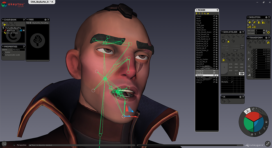Open Tree panel help question mark
The height and width of the screenshot is (148, 272).
(x=48, y=20)
